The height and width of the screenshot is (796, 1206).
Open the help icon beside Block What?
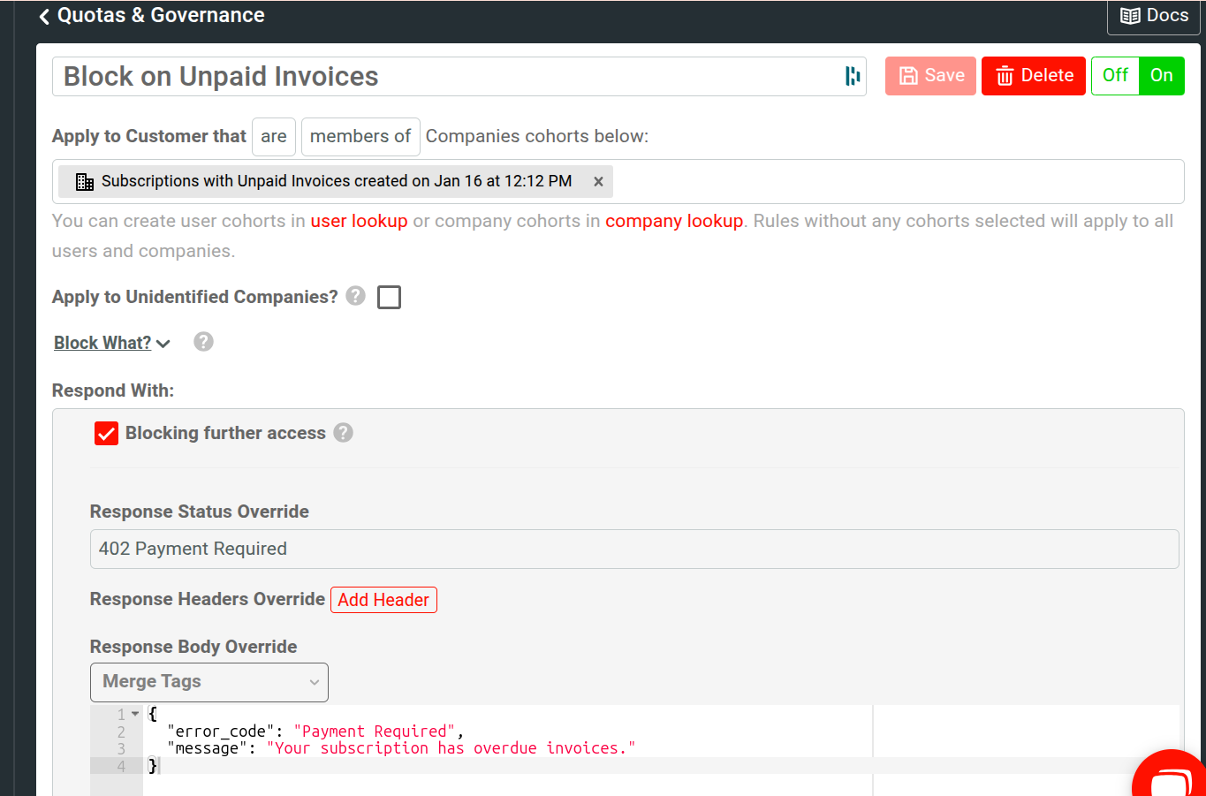tap(202, 342)
